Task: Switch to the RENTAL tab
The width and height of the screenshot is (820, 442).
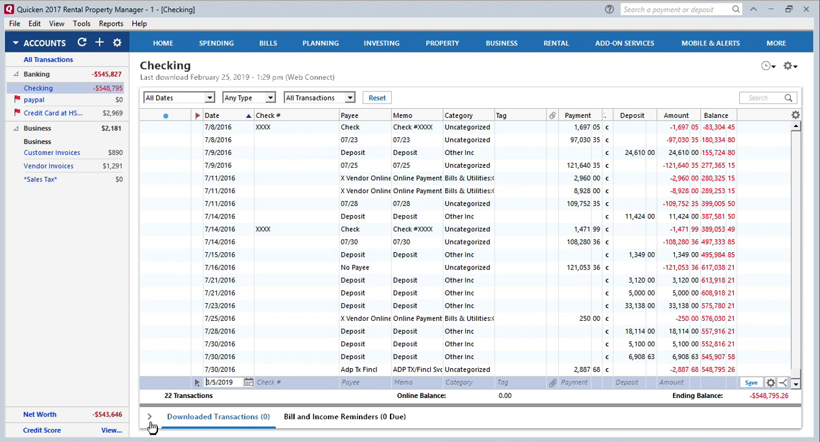Action: 556,43
